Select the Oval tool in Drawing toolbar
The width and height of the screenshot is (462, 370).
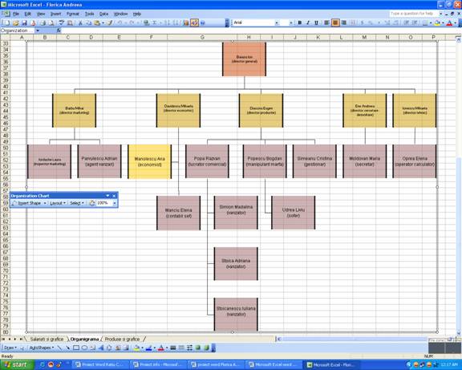click(x=84, y=348)
